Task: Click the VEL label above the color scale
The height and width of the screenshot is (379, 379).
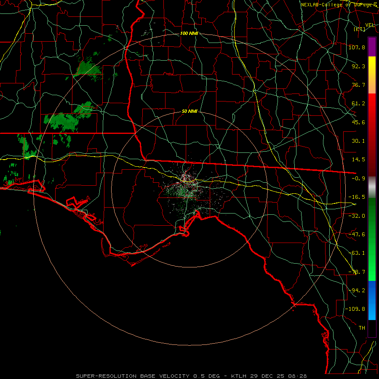Action: (370, 25)
